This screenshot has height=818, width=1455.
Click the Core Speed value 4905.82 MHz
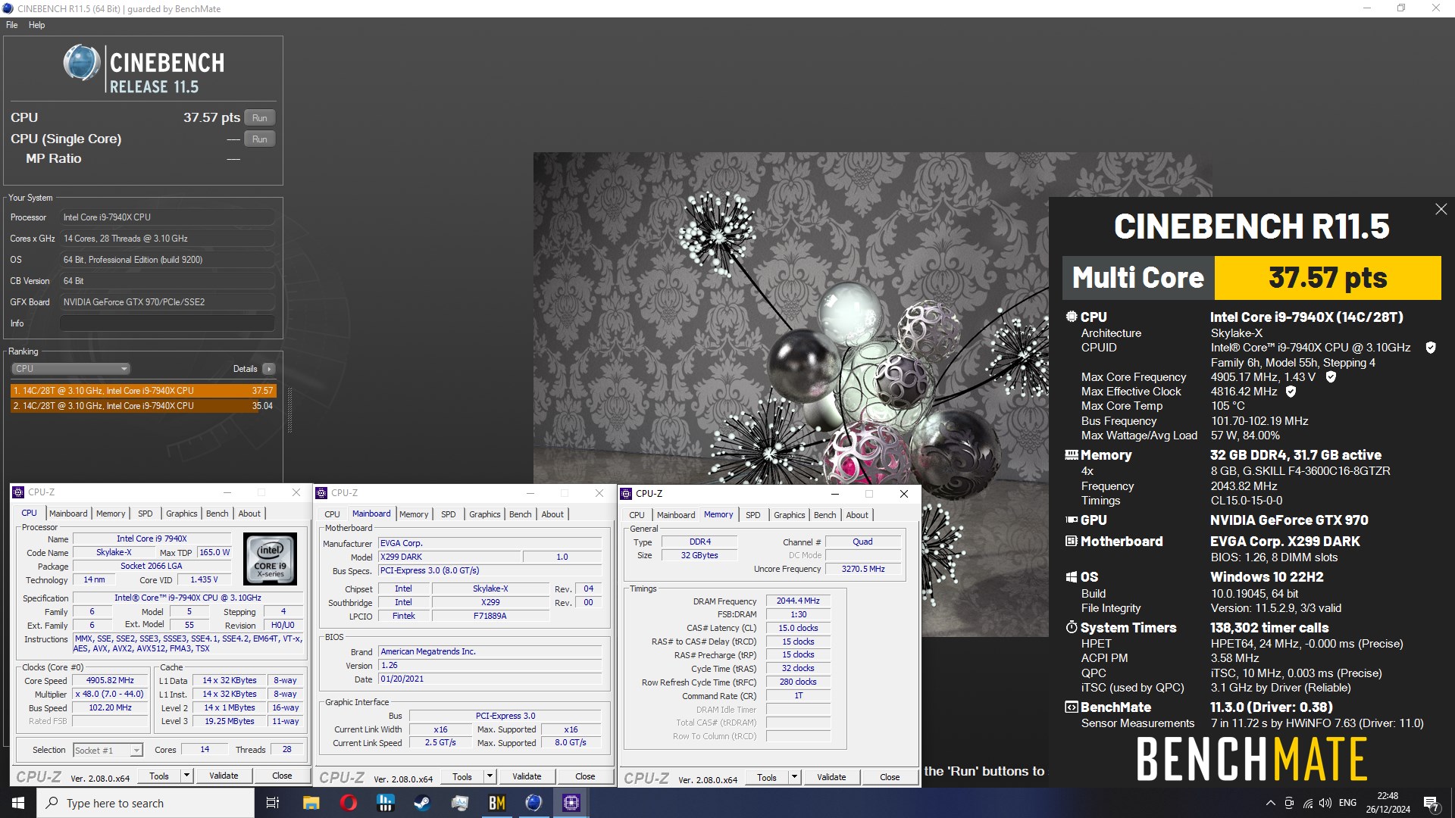(110, 681)
